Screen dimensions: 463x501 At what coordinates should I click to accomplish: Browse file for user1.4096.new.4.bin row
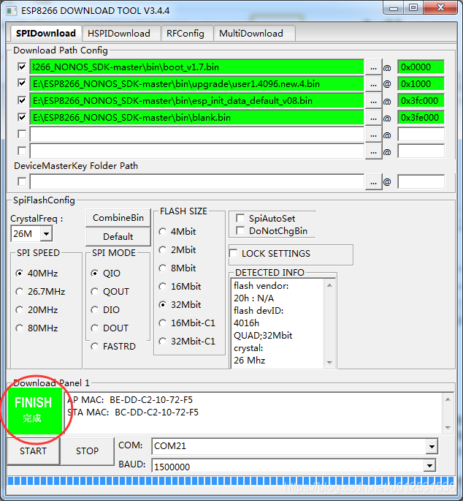pyautogui.click(x=374, y=84)
